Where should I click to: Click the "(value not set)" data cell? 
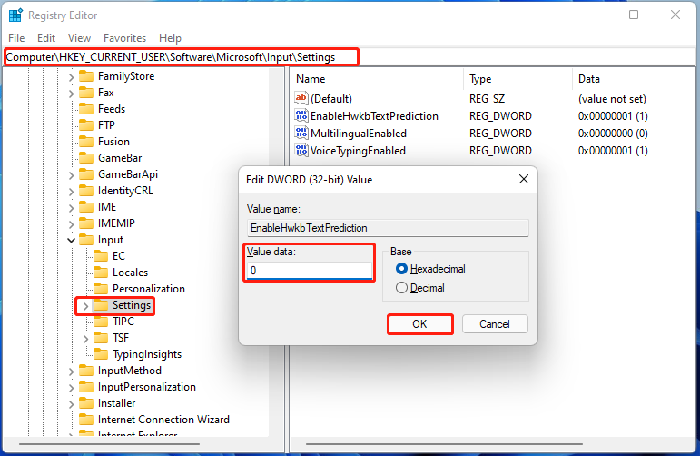tap(612, 99)
